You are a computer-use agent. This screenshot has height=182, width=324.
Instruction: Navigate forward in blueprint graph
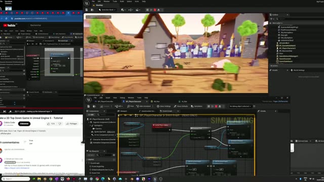click(131, 115)
